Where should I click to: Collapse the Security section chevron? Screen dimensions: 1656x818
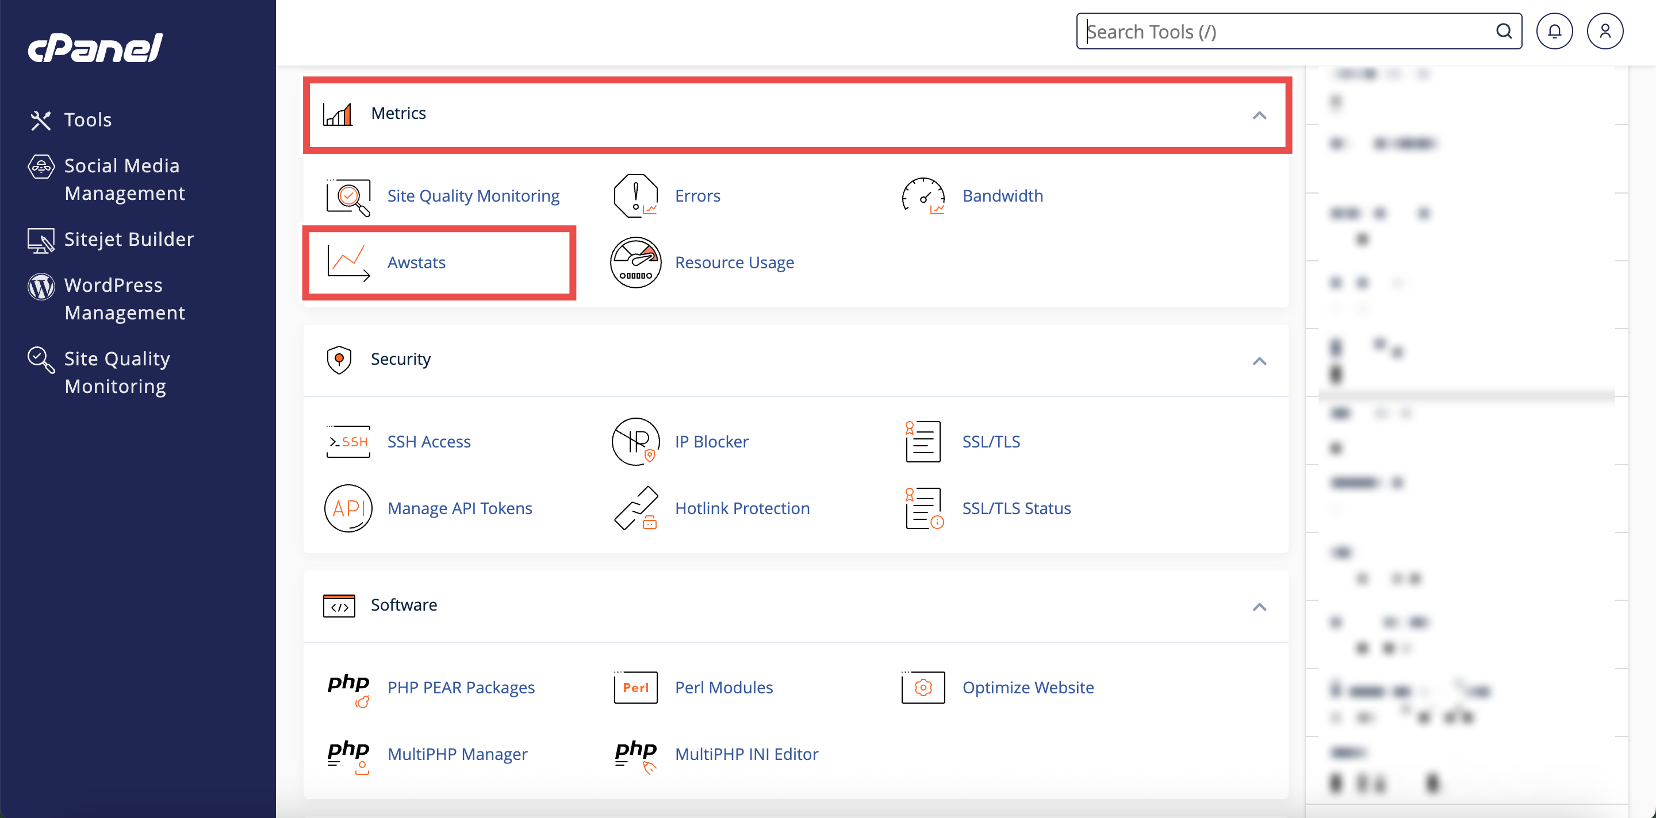pyautogui.click(x=1259, y=361)
